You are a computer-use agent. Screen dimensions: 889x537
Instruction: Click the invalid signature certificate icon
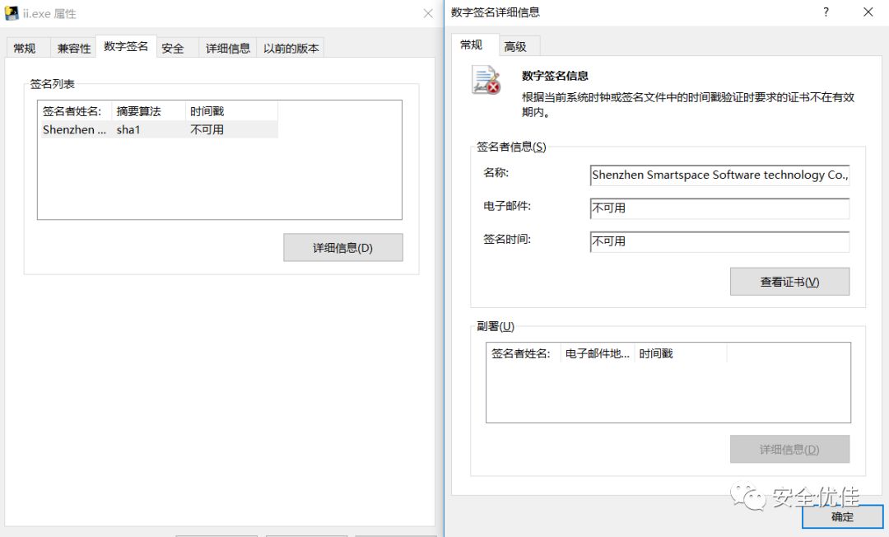(x=486, y=81)
